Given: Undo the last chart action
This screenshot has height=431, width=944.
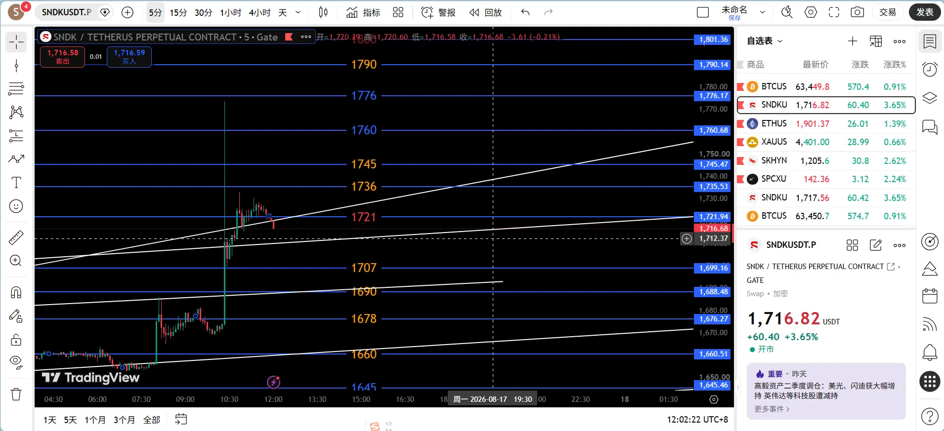Looking at the screenshot, I should 525,12.
